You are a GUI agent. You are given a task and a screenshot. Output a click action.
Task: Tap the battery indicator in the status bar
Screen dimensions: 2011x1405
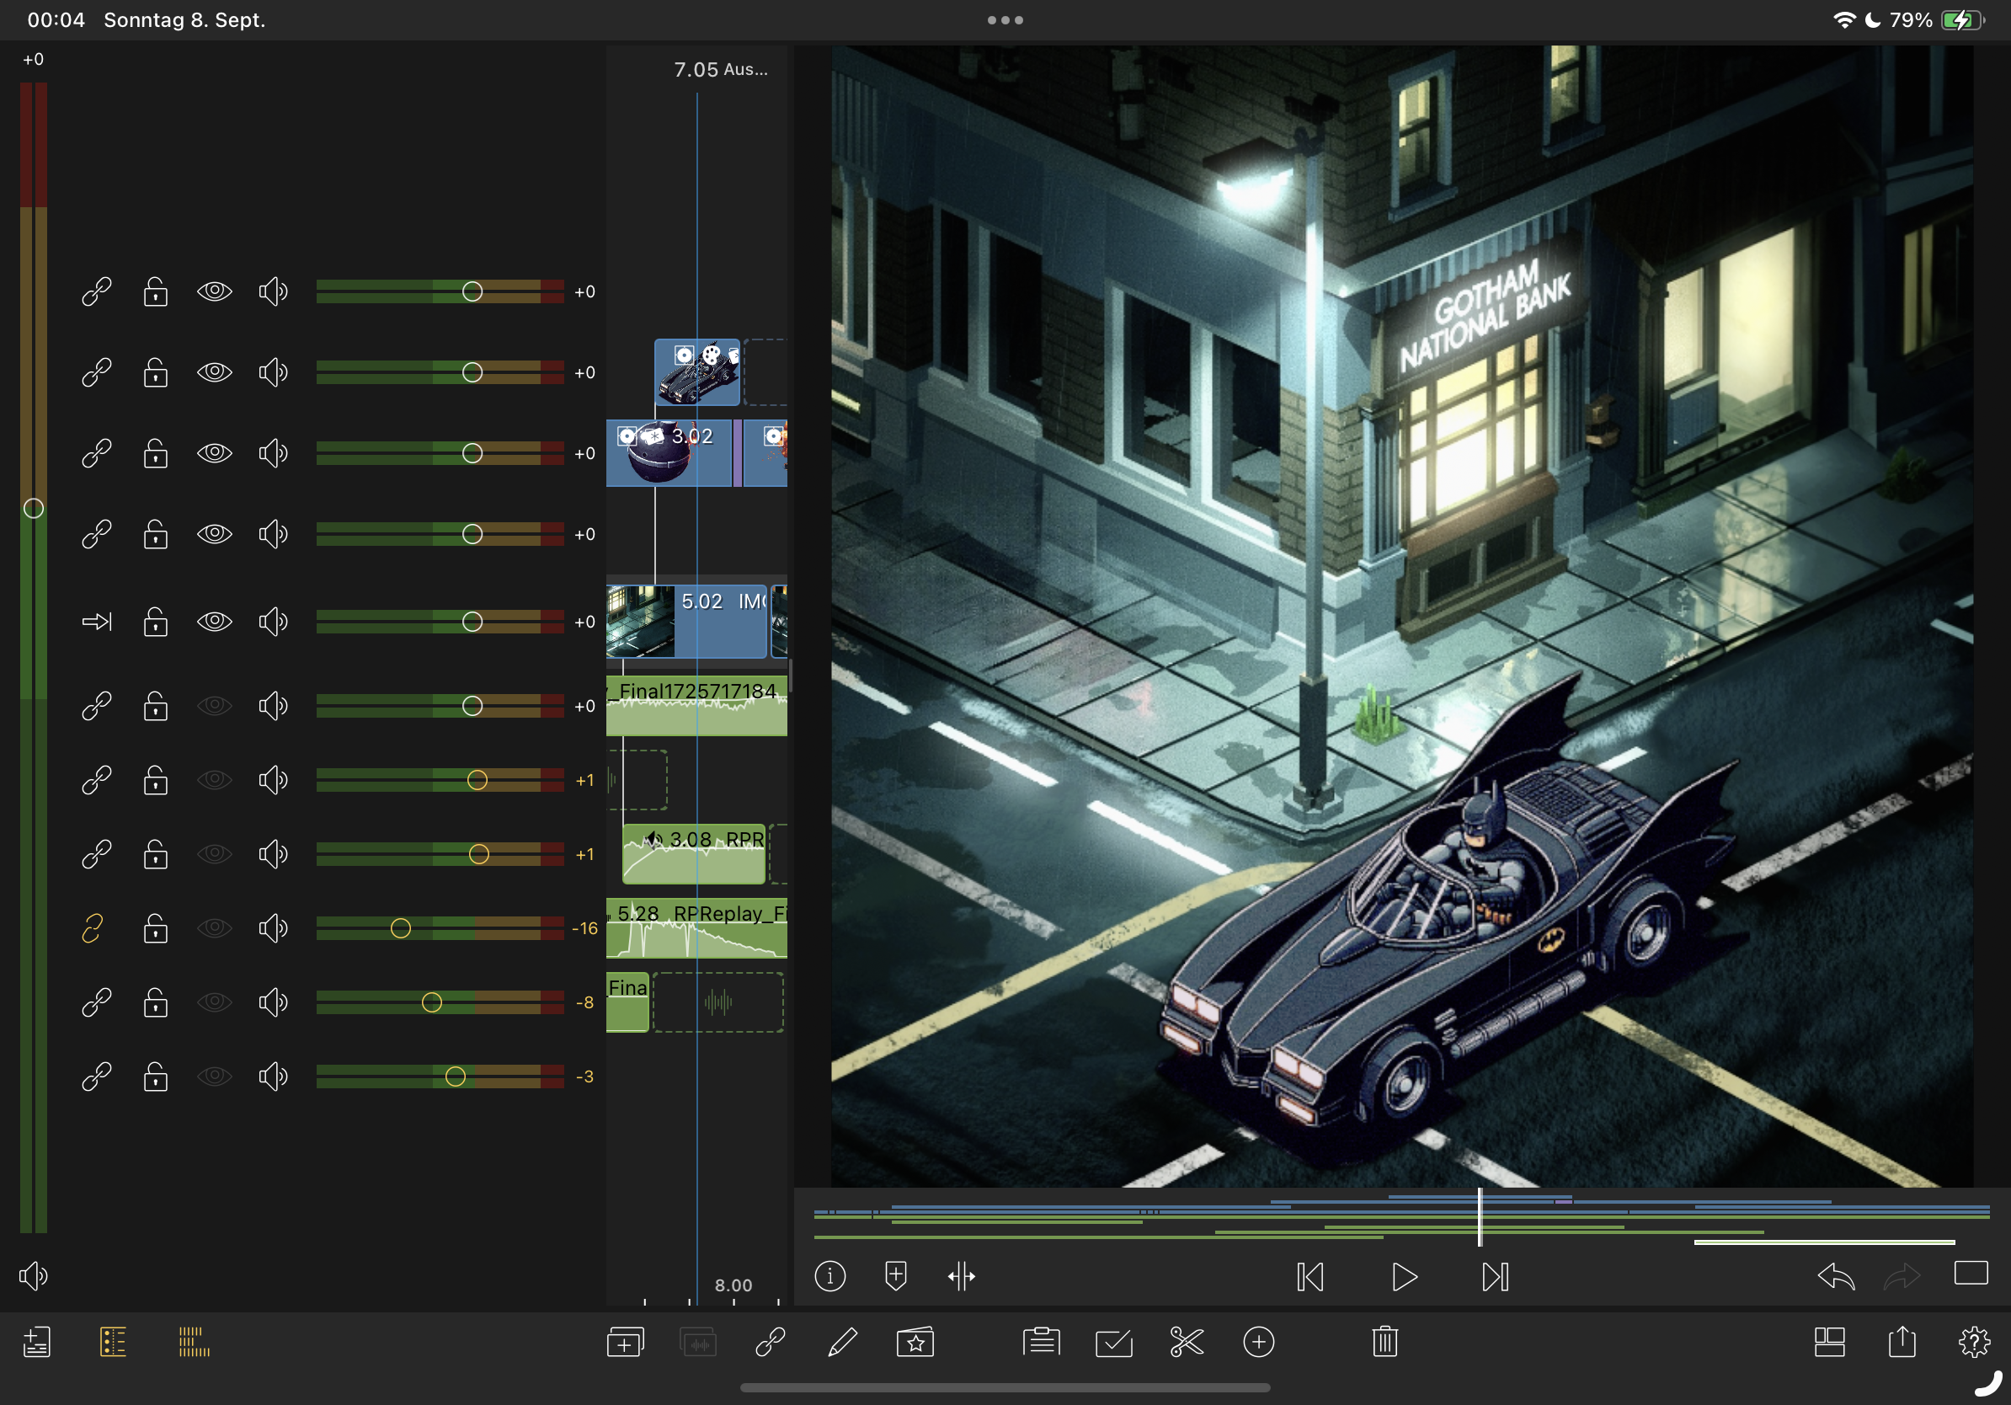(1962, 20)
